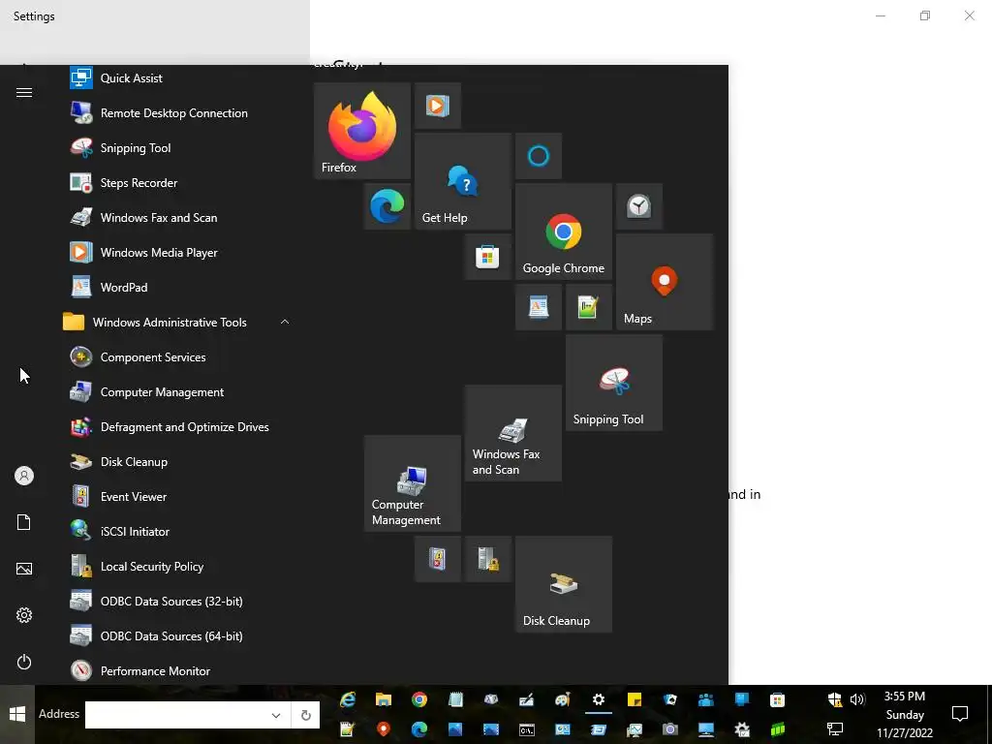Viewport: 992px width, 744px height.
Task: Open Remote Desktop Connection from the list
Action: [x=176, y=113]
